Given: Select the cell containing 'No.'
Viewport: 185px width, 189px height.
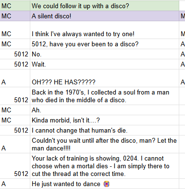Looking at the screenshot, I should pyautogui.click(x=104, y=54).
